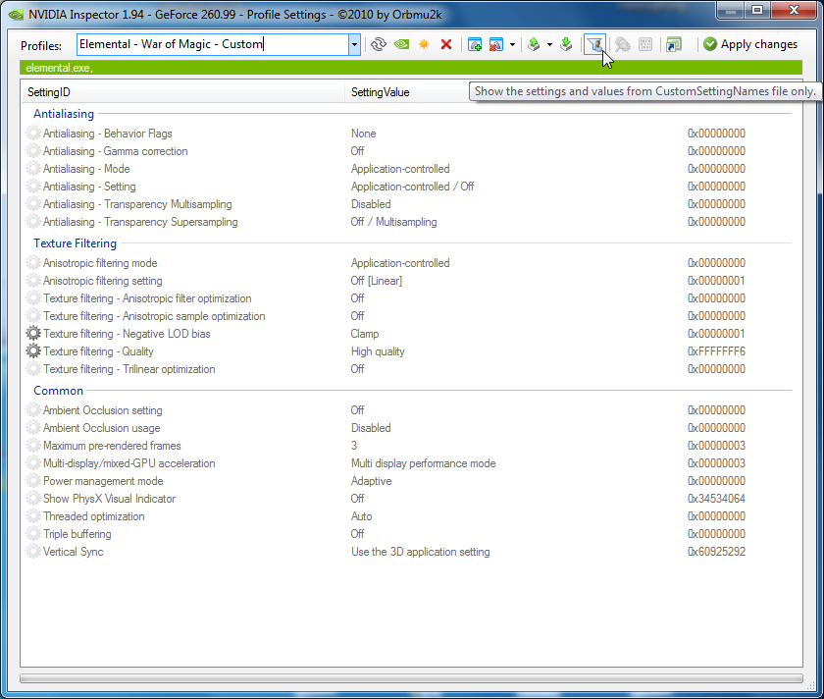Click the SettingID column header
824x699 pixels.
coord(182,92)
